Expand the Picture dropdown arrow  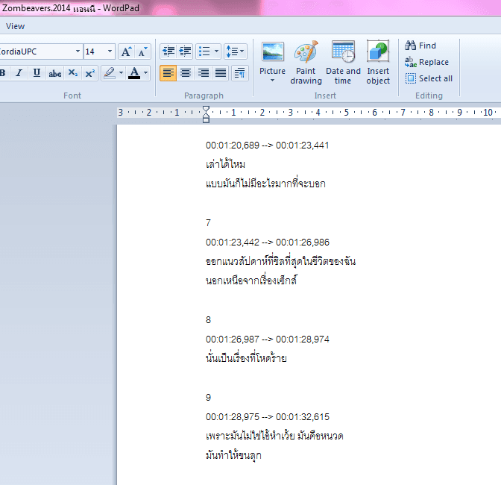click(273, 81)
